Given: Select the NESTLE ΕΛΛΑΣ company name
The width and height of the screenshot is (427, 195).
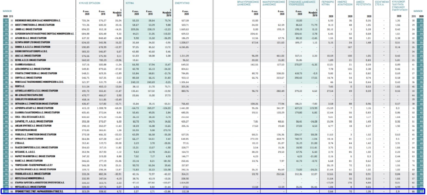Looking at the screenshot, I should 30,179.
